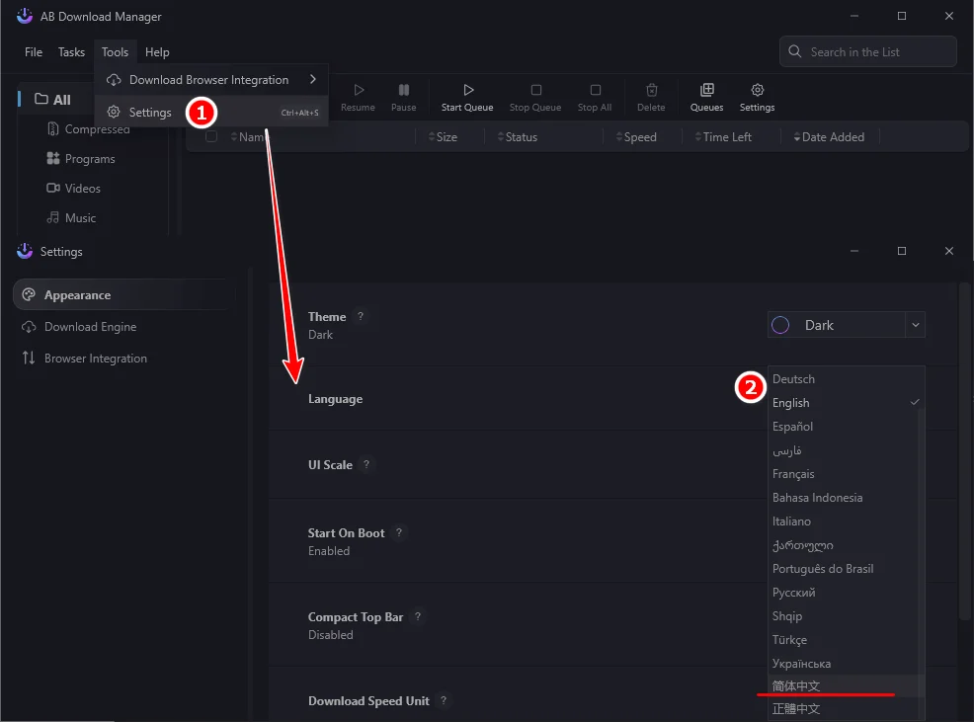Image resolution: width=974 pixels, height=722 pixels.
Task: Open the File menu
Action: (x=34, y=52)
